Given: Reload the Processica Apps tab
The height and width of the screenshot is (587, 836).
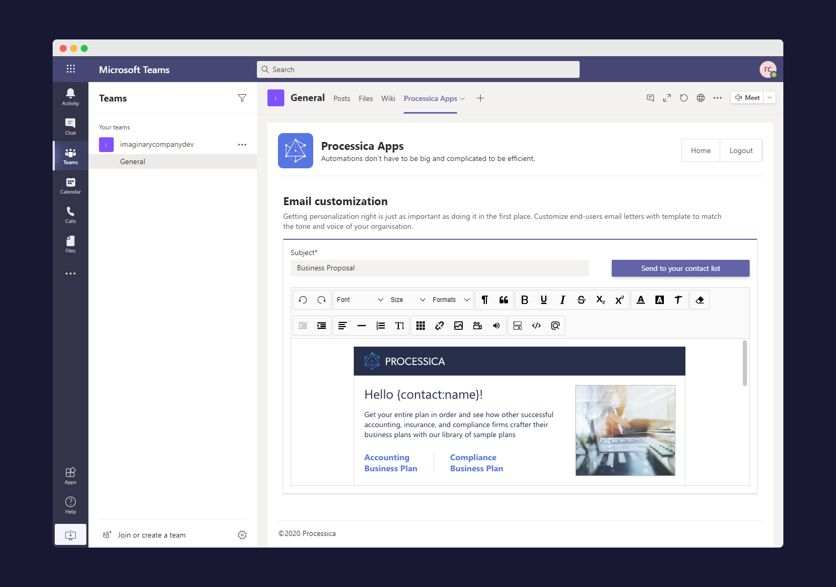Looking at the screenshot, I should click(684, 98).
